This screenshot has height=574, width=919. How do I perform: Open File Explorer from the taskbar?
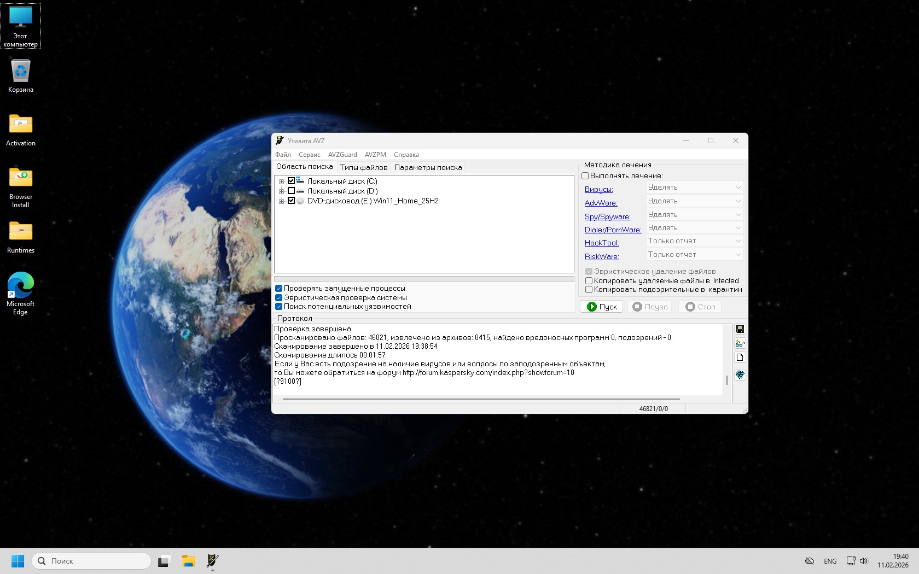point(188,561)
